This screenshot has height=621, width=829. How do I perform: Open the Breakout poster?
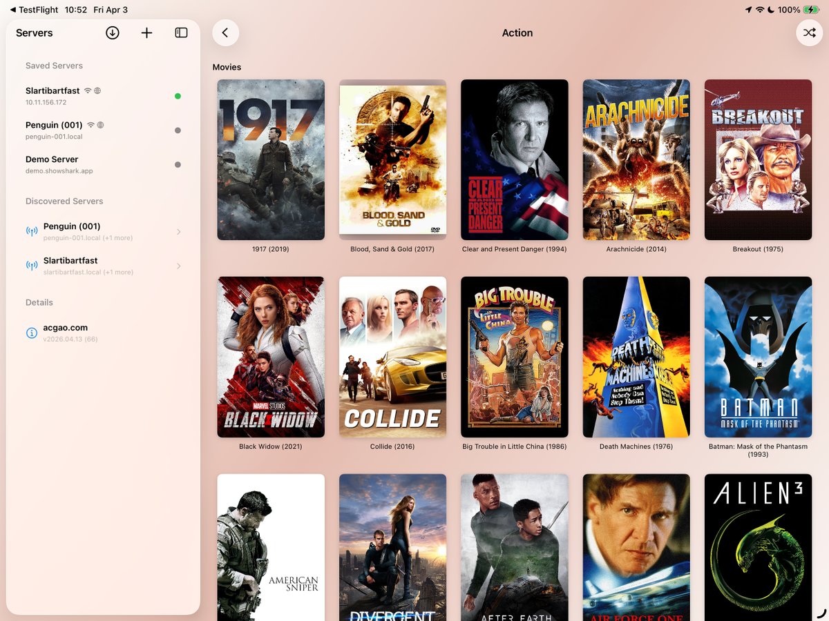pyautogui.click(x=758, y=159)
